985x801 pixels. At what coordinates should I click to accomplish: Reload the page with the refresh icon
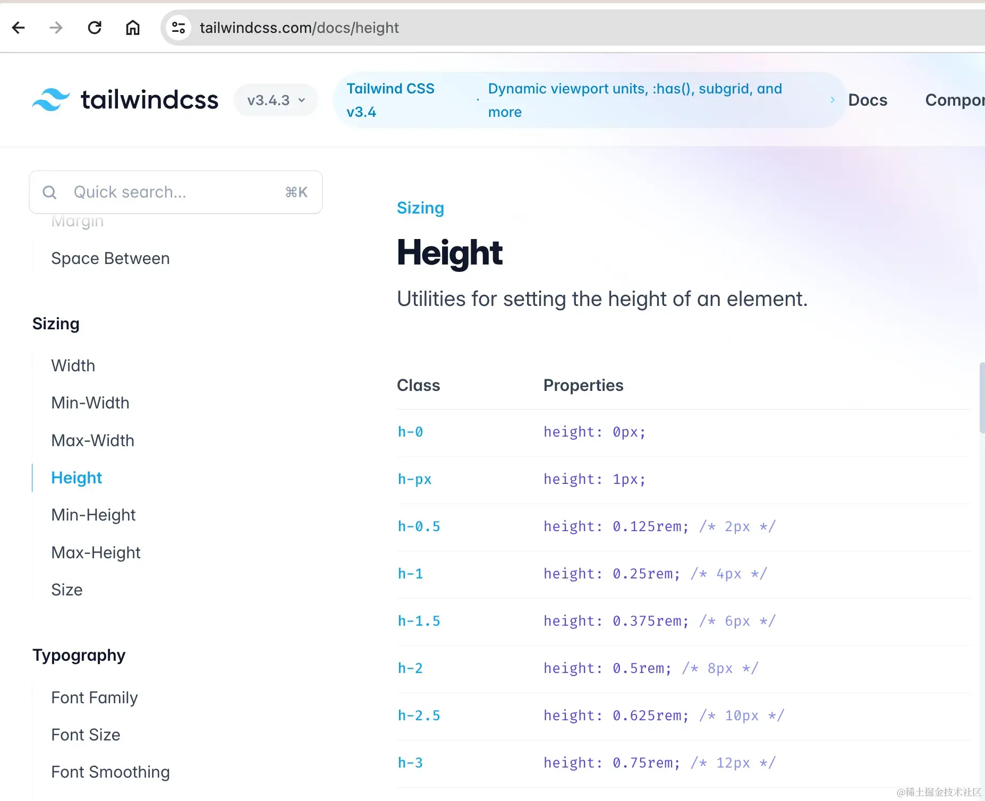coord(95,28)
